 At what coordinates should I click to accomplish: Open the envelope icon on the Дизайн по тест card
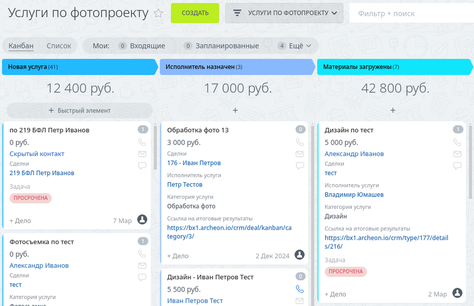coord(457,154)
